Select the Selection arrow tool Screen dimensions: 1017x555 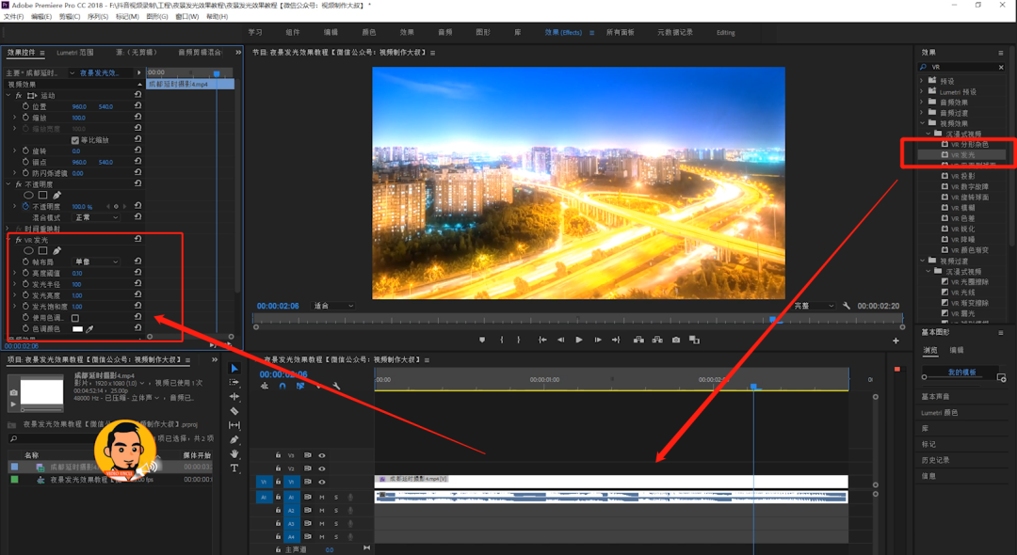pos(234,368)
